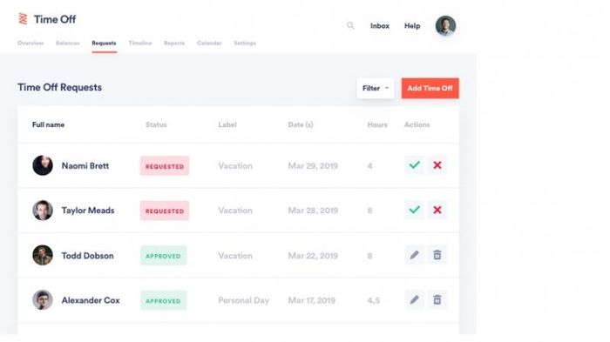Reject Naomi Brett's request with red X
Viewport: 610px width, 342px height.
[437, 165]
